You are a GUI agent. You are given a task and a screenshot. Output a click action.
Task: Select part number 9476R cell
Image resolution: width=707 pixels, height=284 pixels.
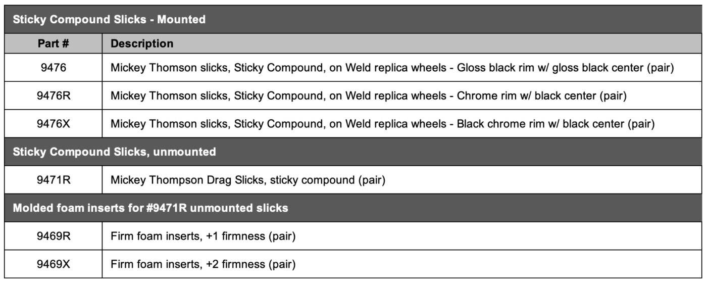click(53, 96)
